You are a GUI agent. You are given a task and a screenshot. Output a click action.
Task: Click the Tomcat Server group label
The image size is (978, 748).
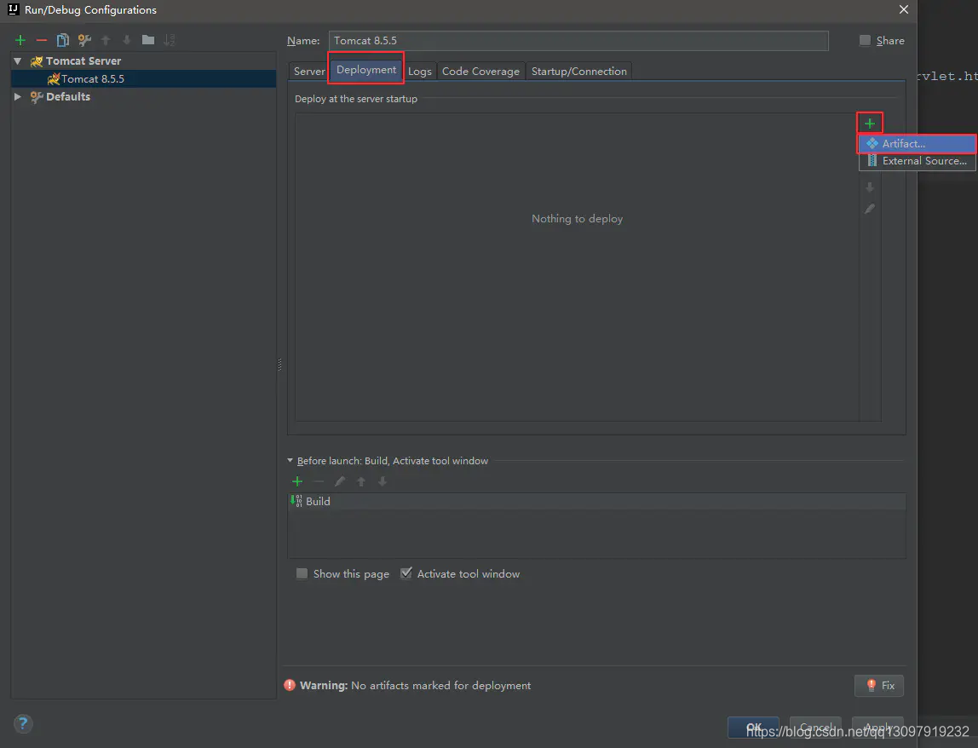click(x=83, y=61)
